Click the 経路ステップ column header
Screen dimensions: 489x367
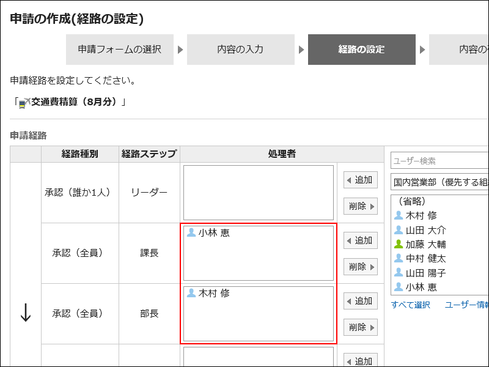tap(149, 154)
